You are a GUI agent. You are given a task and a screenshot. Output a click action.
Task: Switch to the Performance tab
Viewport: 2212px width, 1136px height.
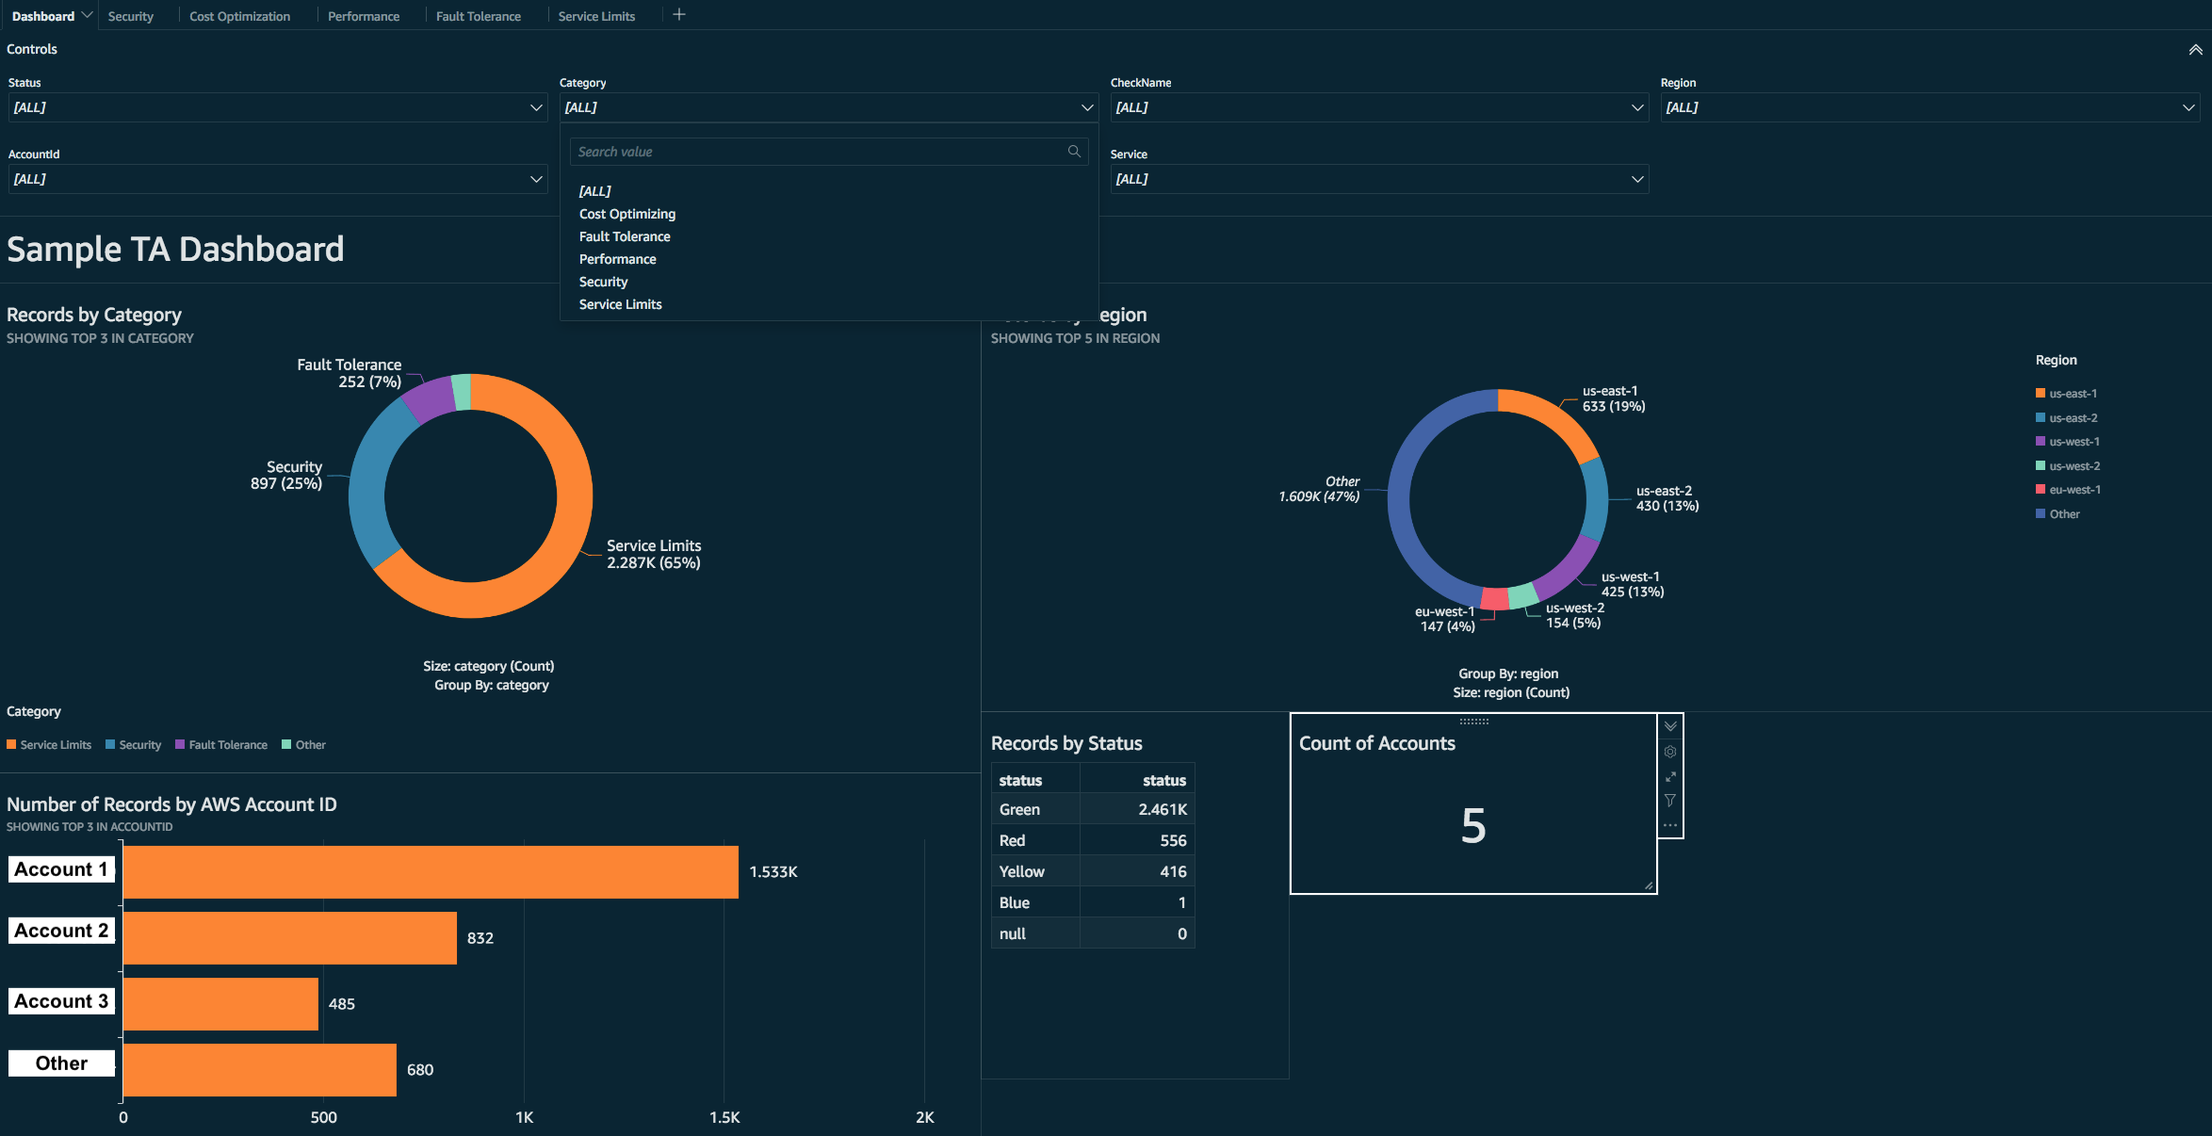363,15
